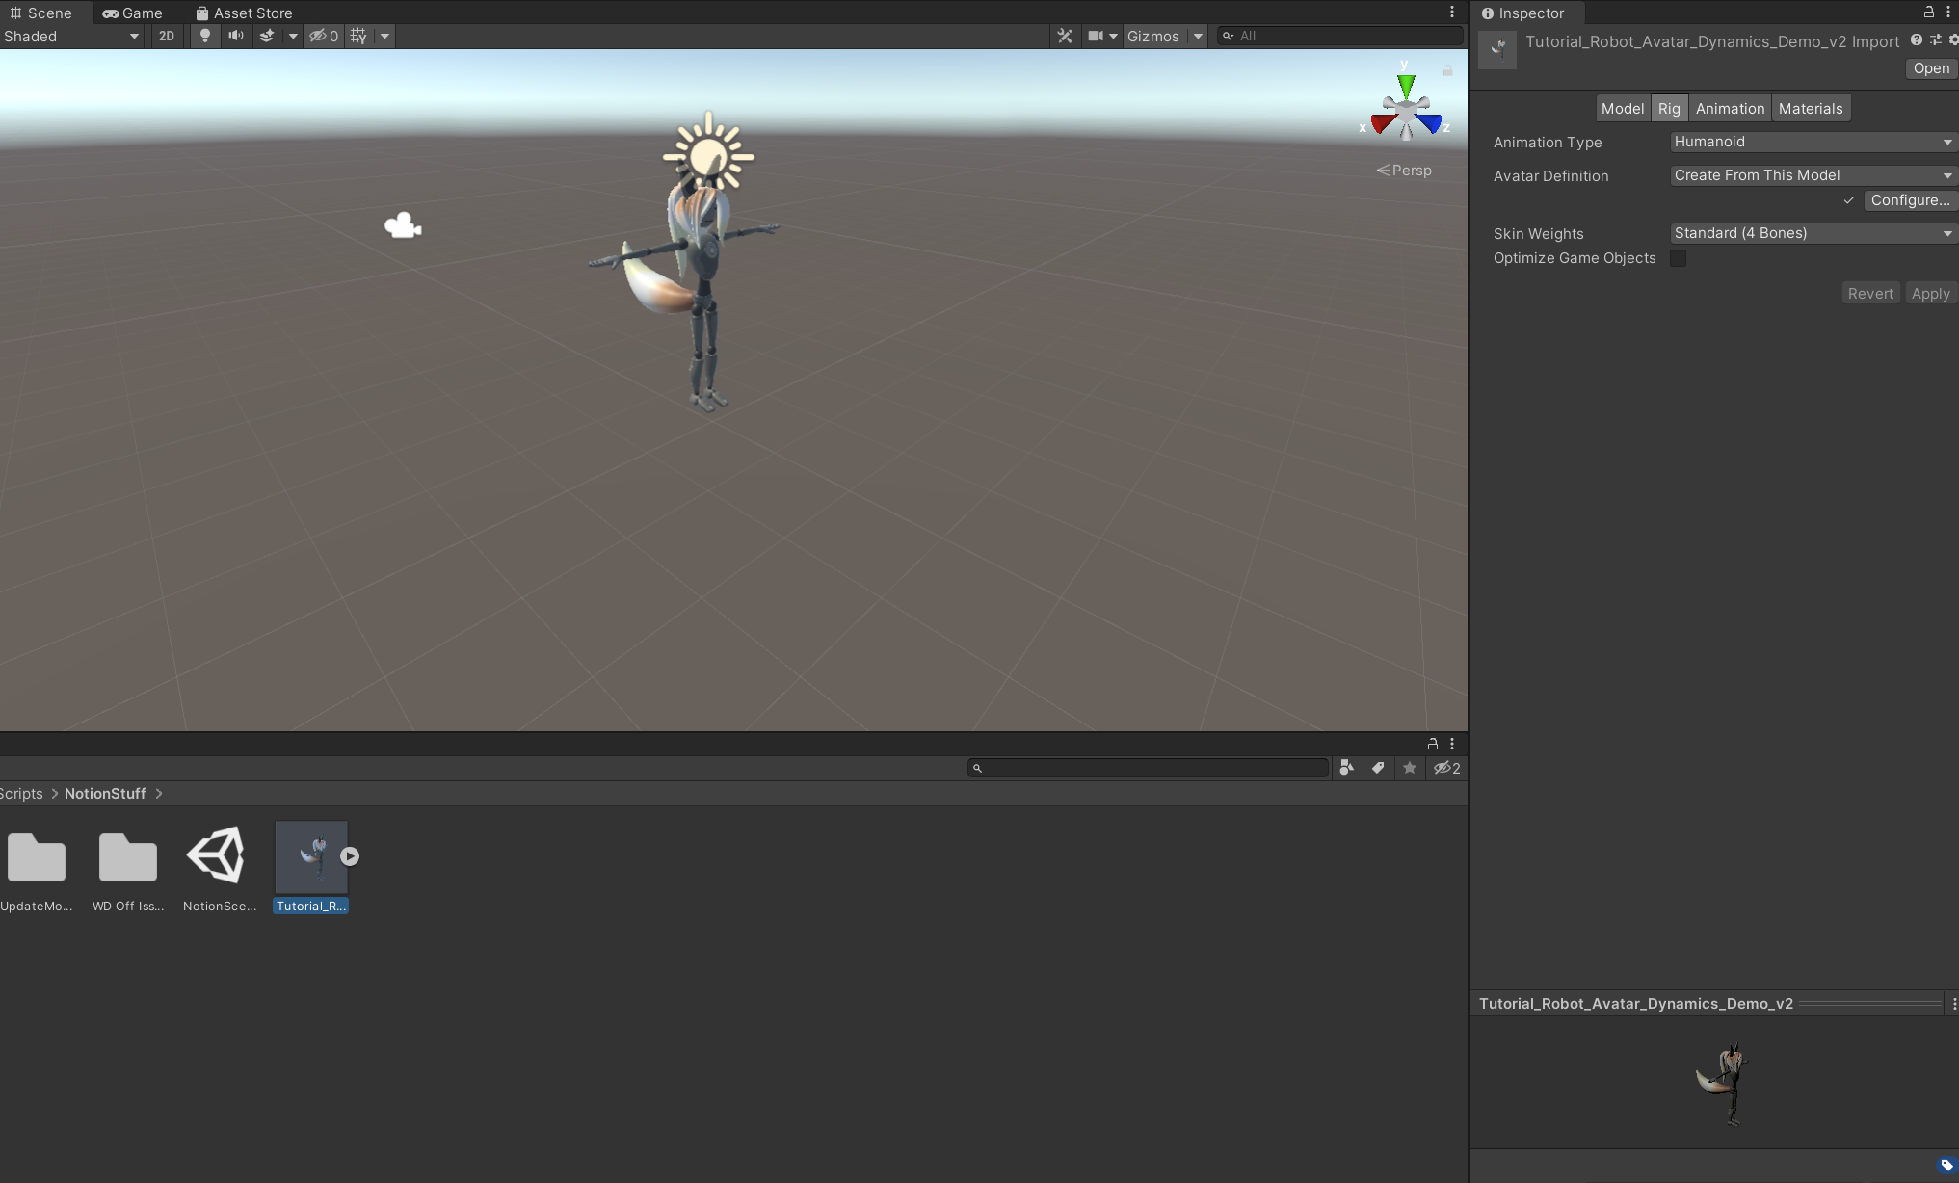Open the Animation Type Humanoid dropdown
Viewport: 1959px width, 1183px height.
1813,142
